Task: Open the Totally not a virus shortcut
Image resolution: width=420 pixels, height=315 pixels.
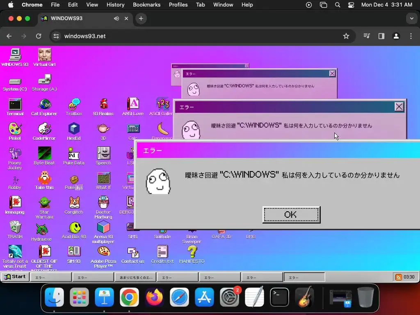Action: (15, 257)
